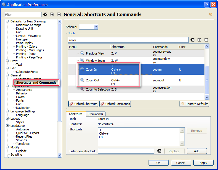
Task: Collapse the Draw tree node
Action: 7,61
